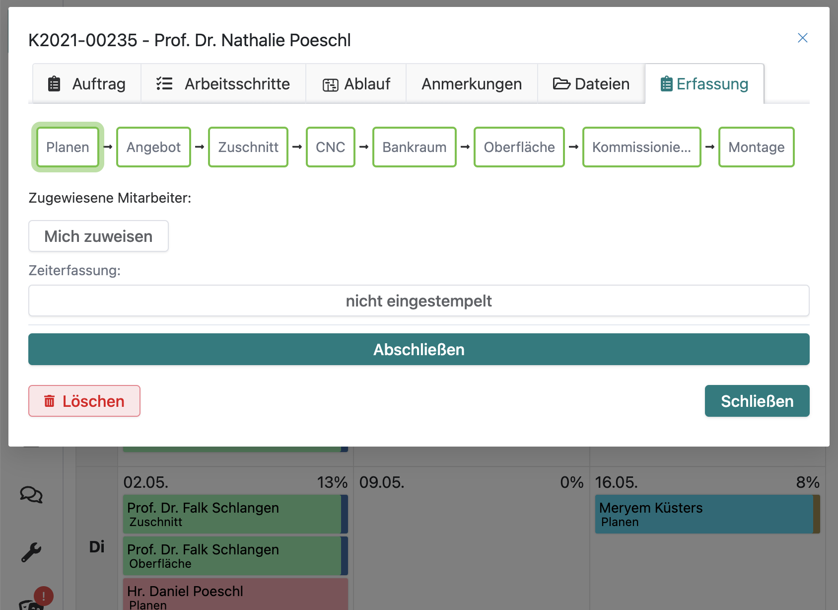Select the Zuschnitt workflow step
The height and width of the screenshot is (610, 838).
coord(248,147)
